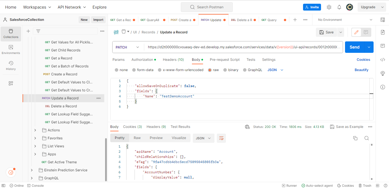Switch to the Tests tab

(251, 60)
